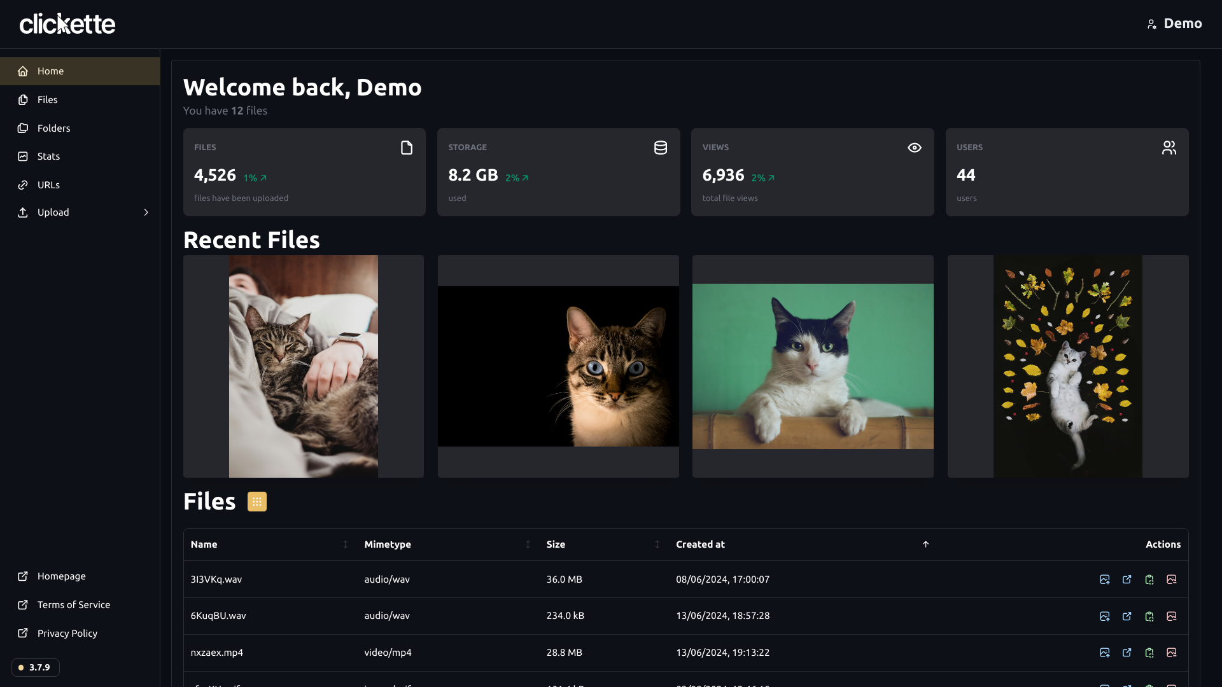Viewport: 1222px width, 687px height.
Task: Click the red delete-image icon for nxzaex.mp4
Action: pos(1171,653)
